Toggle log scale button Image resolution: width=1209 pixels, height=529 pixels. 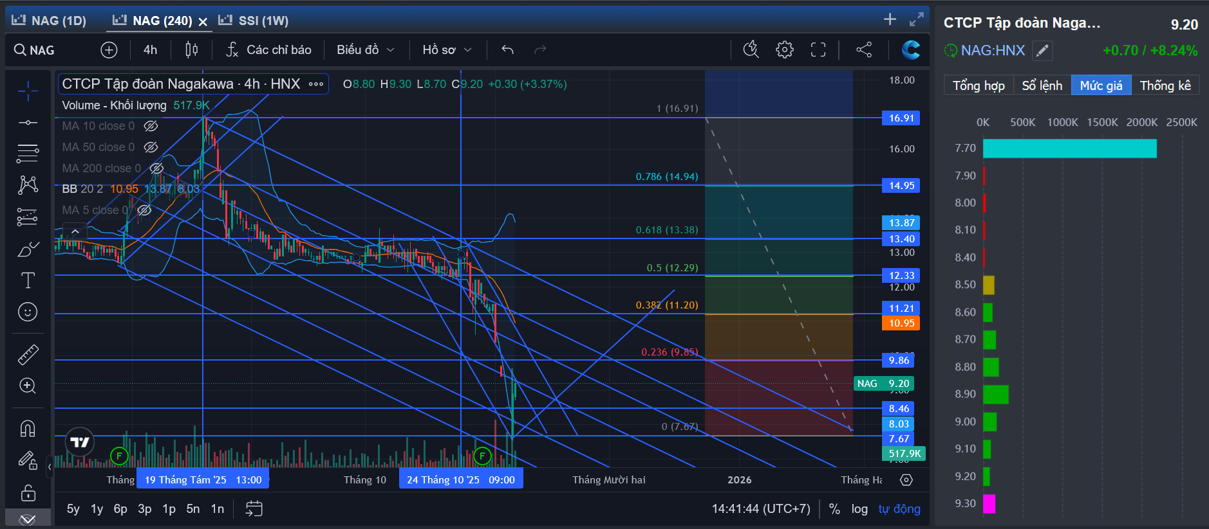(859, 509)
